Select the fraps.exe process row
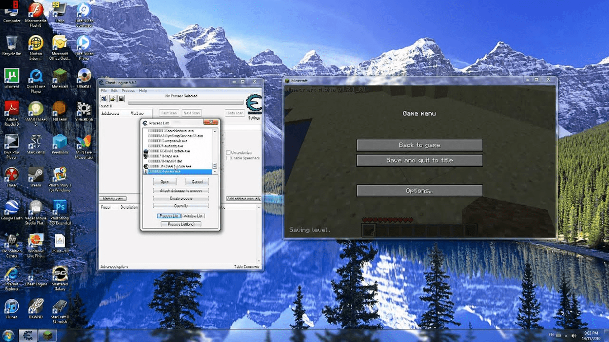The height and width of the screenshot is (342, 609). 177,156
